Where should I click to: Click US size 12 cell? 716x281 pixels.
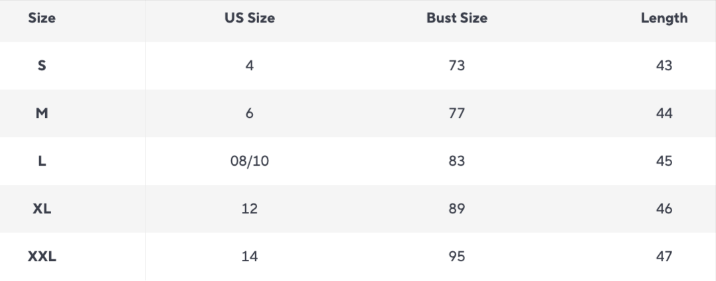(x=249, y=209)
